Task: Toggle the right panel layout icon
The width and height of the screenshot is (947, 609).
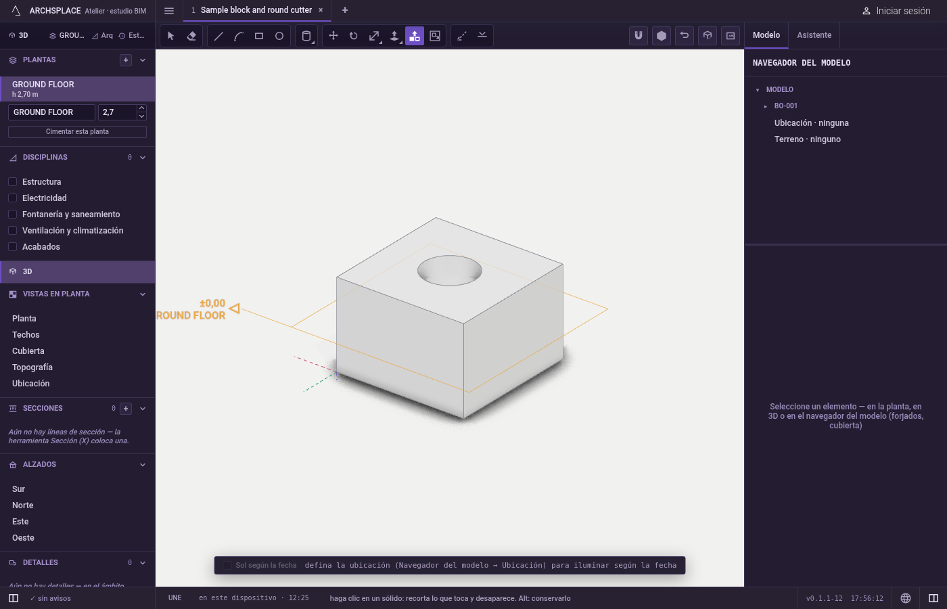Action: (933, 598)
